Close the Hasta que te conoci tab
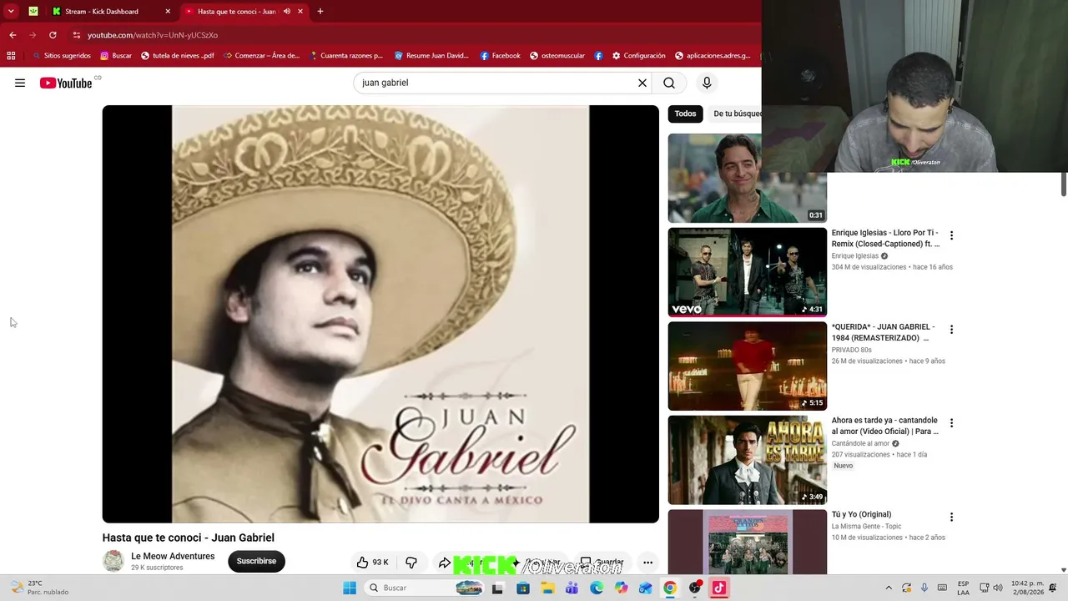The width and height of the screenshot is (1068, 601). pos(300,12)
